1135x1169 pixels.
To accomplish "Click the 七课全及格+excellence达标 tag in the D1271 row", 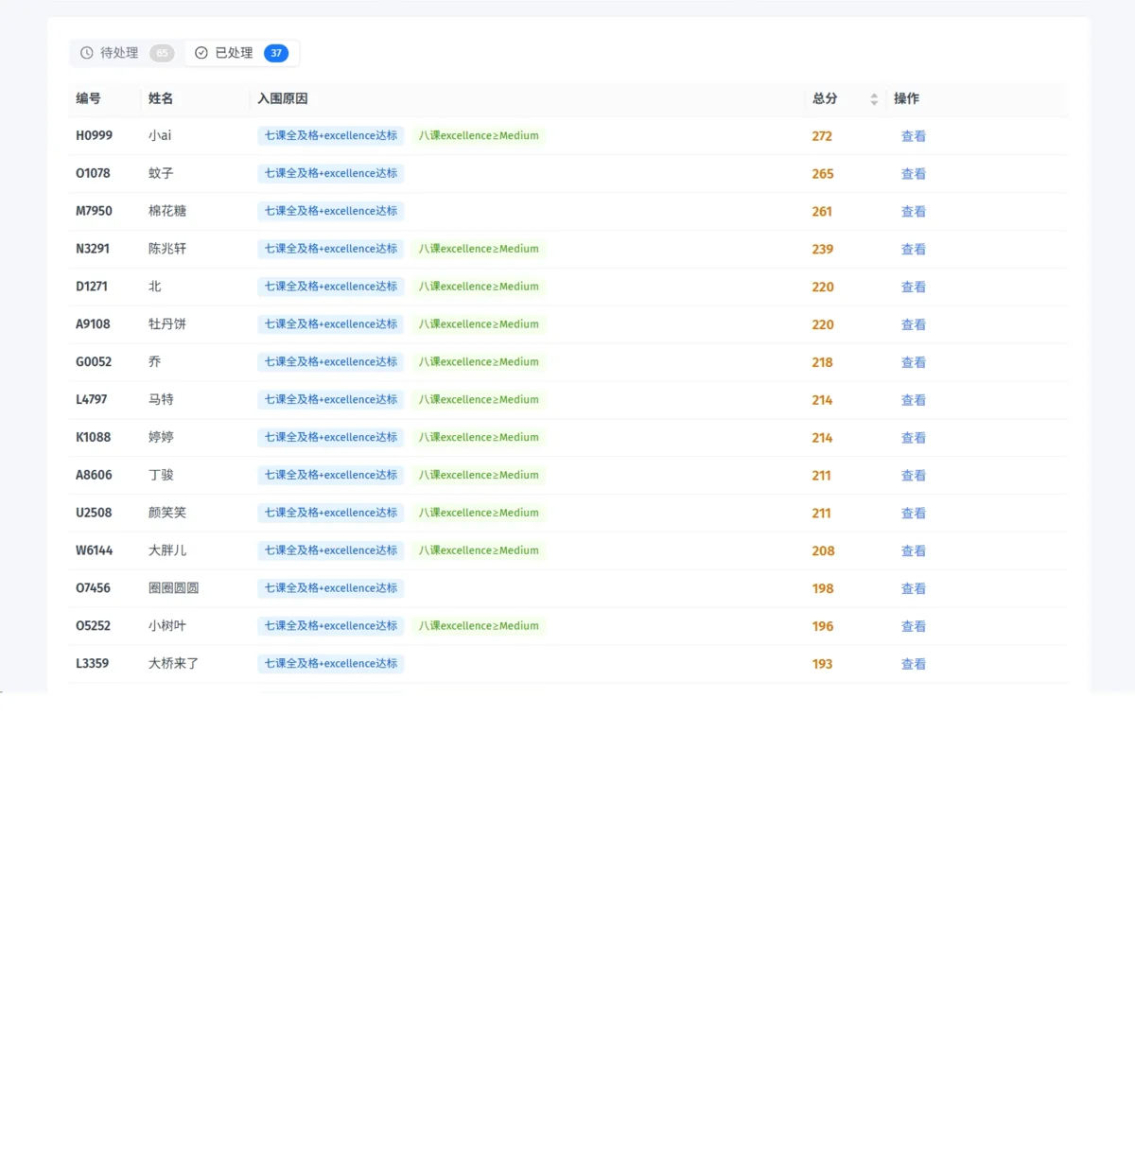I will (331, 287).
